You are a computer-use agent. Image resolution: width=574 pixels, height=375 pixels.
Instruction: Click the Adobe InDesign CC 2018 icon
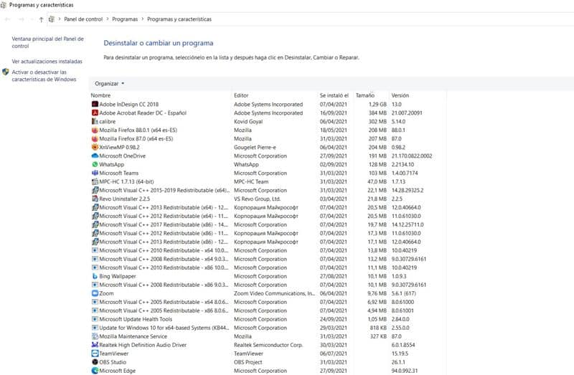95,104
